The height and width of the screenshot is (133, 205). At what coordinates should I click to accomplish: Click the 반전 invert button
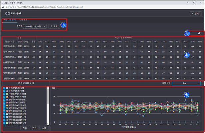coord(34,128)
